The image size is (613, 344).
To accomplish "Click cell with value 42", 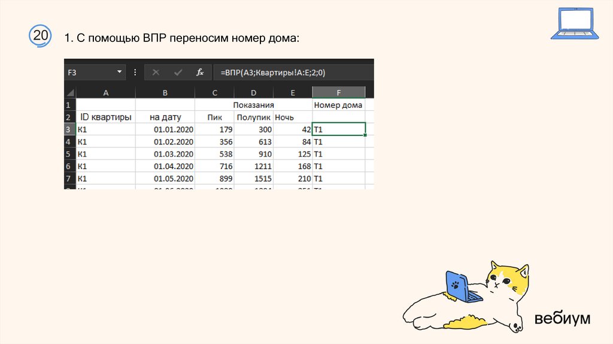I will coord(293,129).
